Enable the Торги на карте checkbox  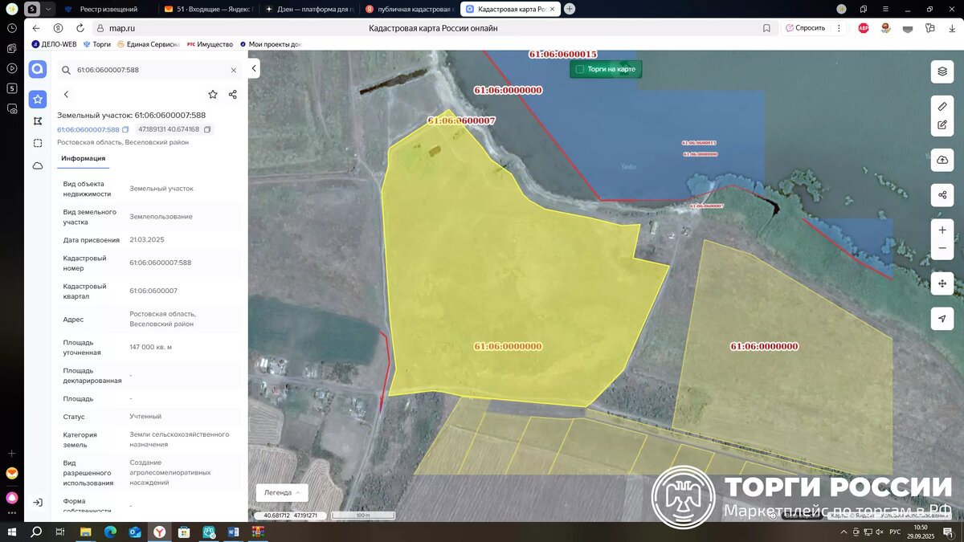tap(580, 69)
